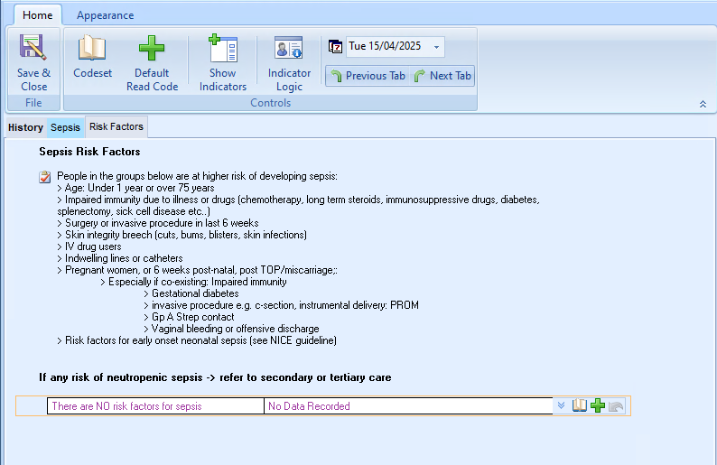Switch to the Appearance ribbon tab
The height and width of the screenshot is (465, 717).
(105, 15)
